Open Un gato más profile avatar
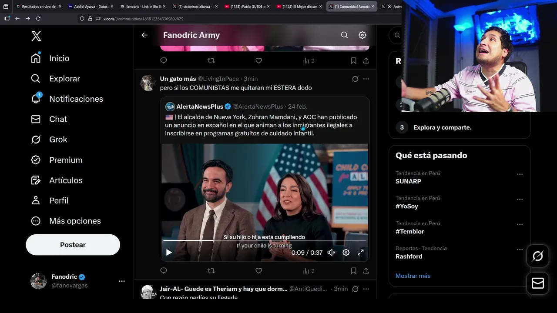Viewport: 557px width, 313px height. tap(148, 83)
